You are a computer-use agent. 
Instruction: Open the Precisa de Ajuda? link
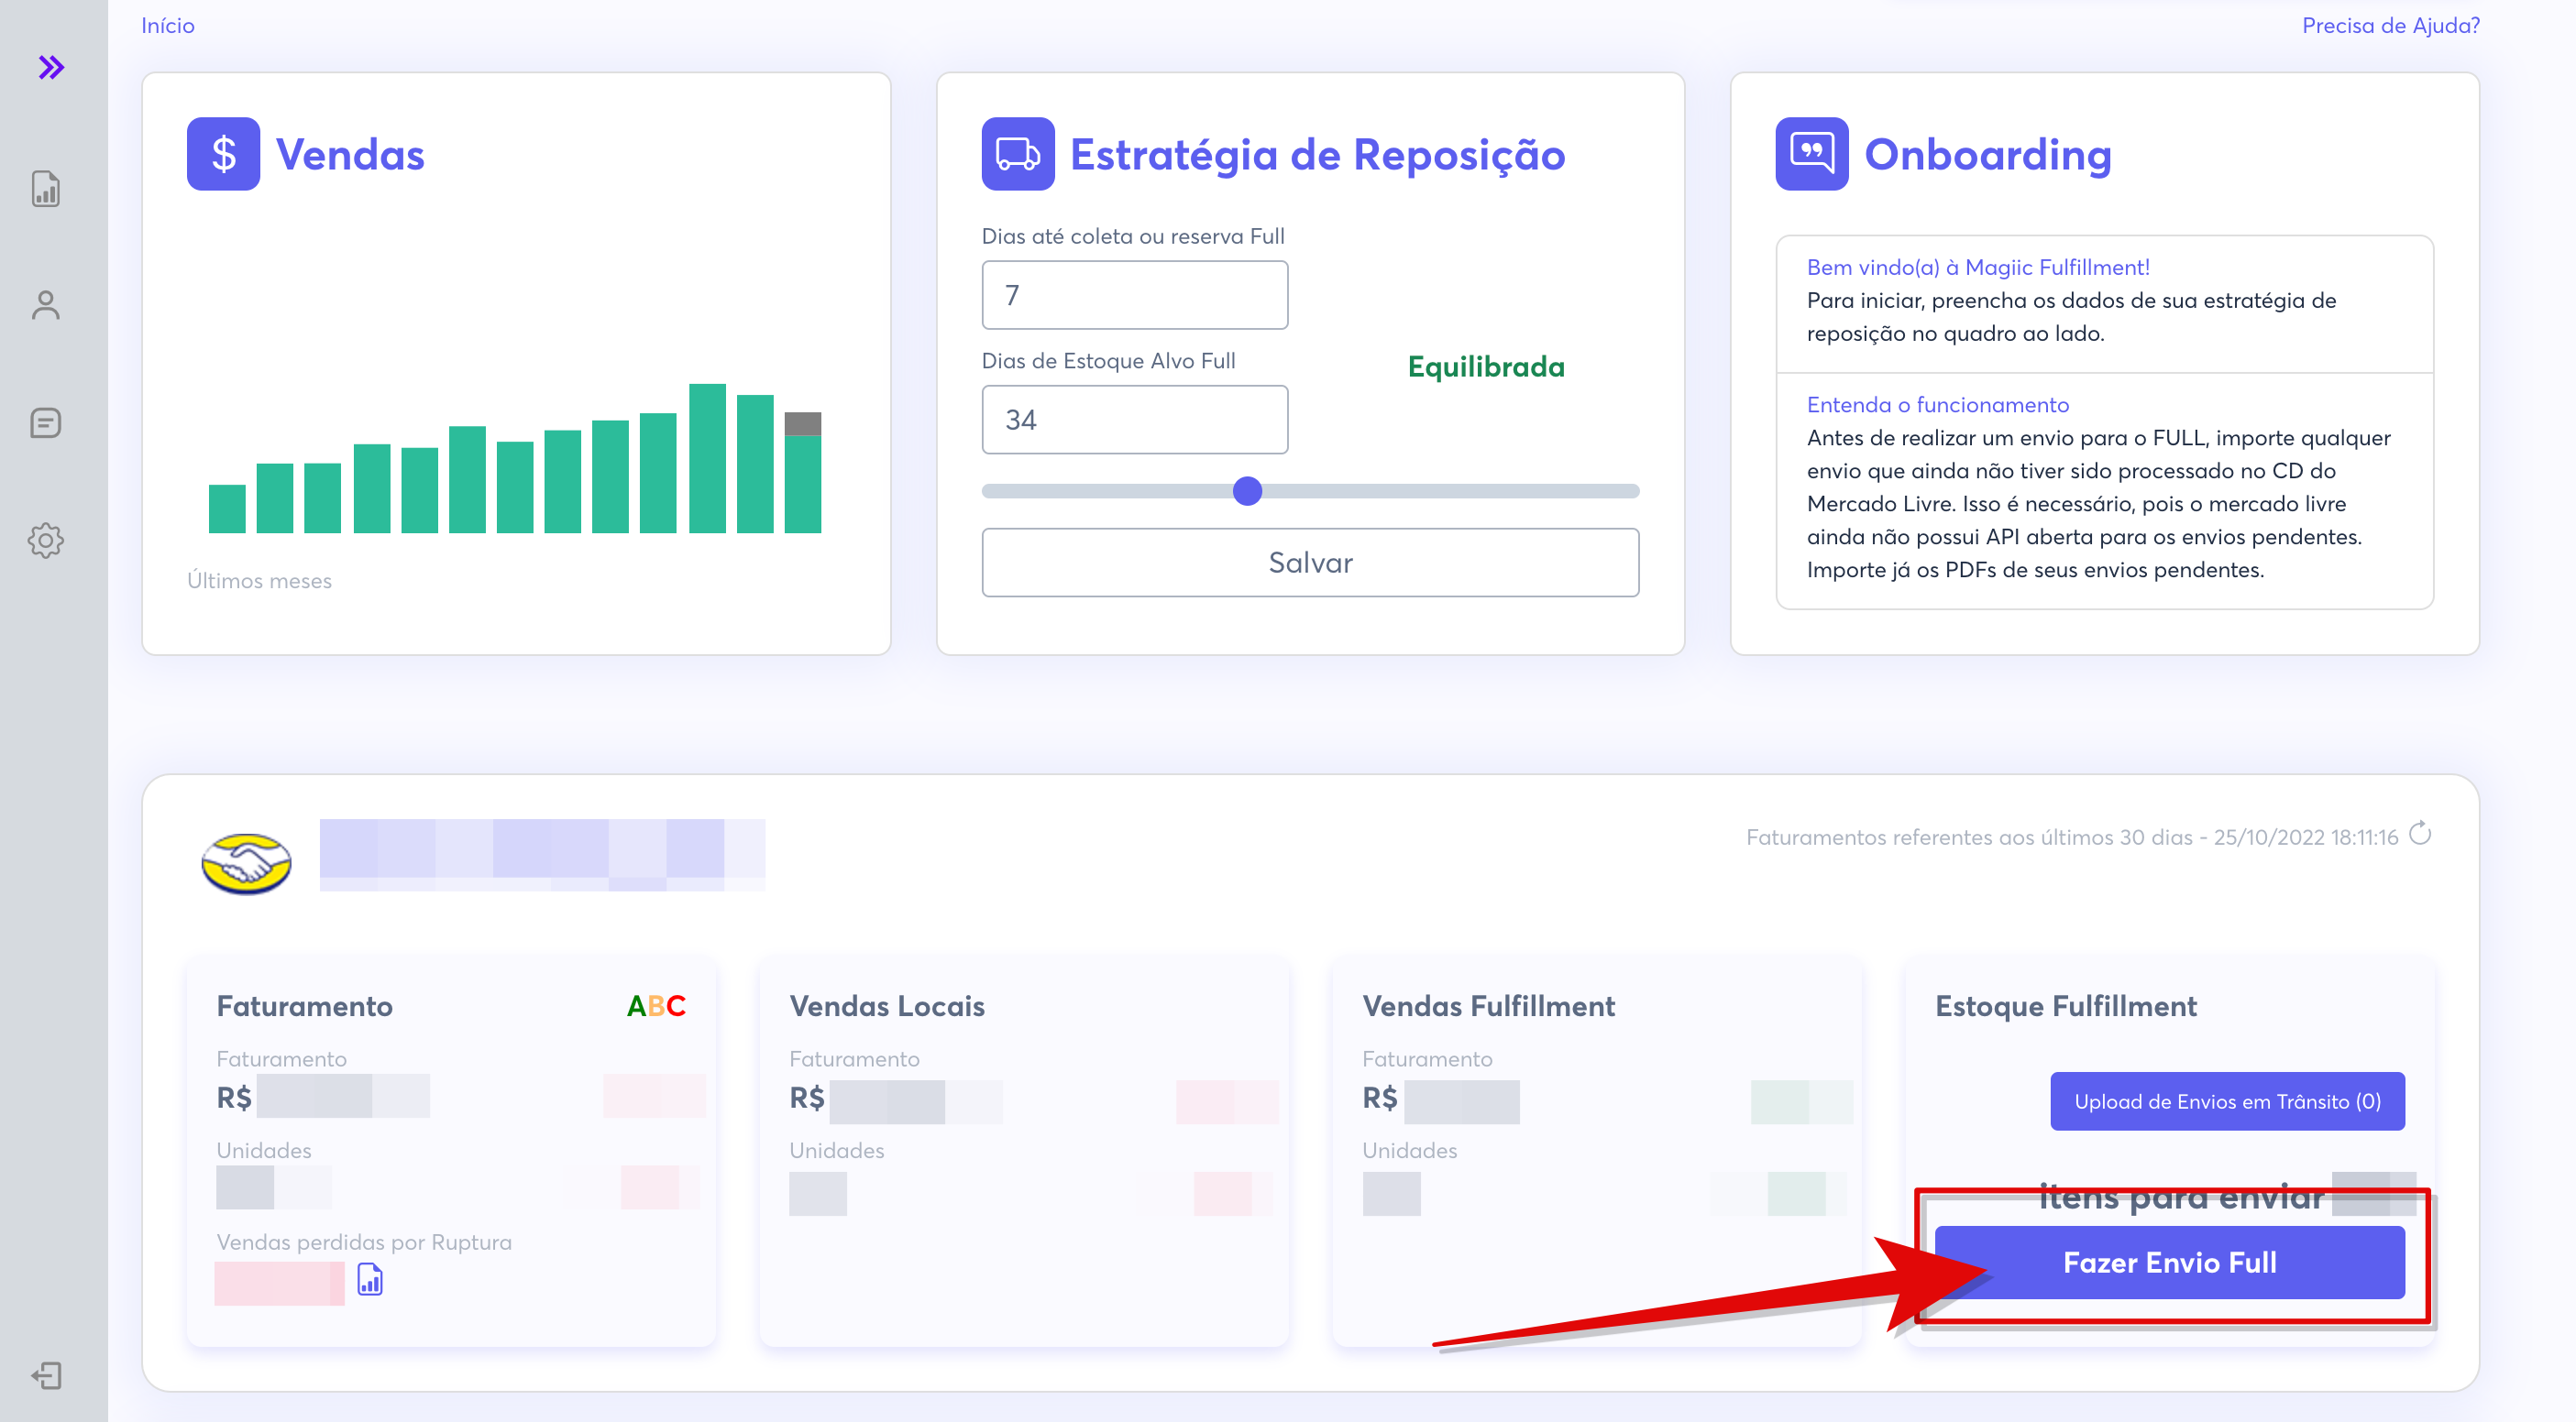point(2390,25)
